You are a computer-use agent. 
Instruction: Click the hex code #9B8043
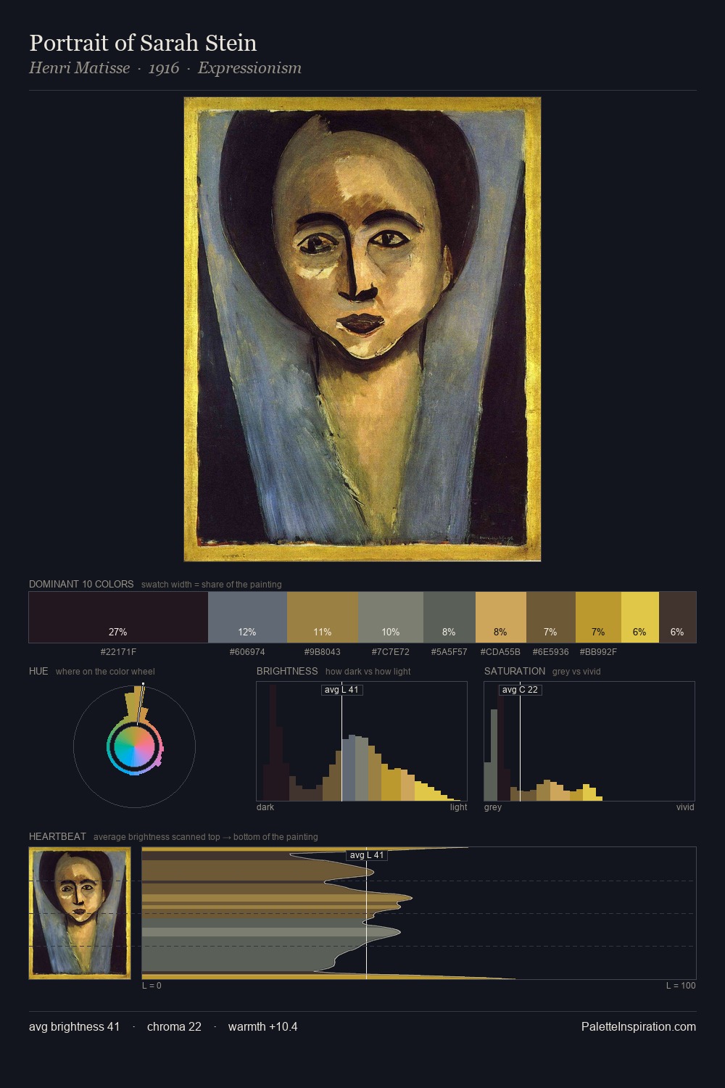(323, 652)
